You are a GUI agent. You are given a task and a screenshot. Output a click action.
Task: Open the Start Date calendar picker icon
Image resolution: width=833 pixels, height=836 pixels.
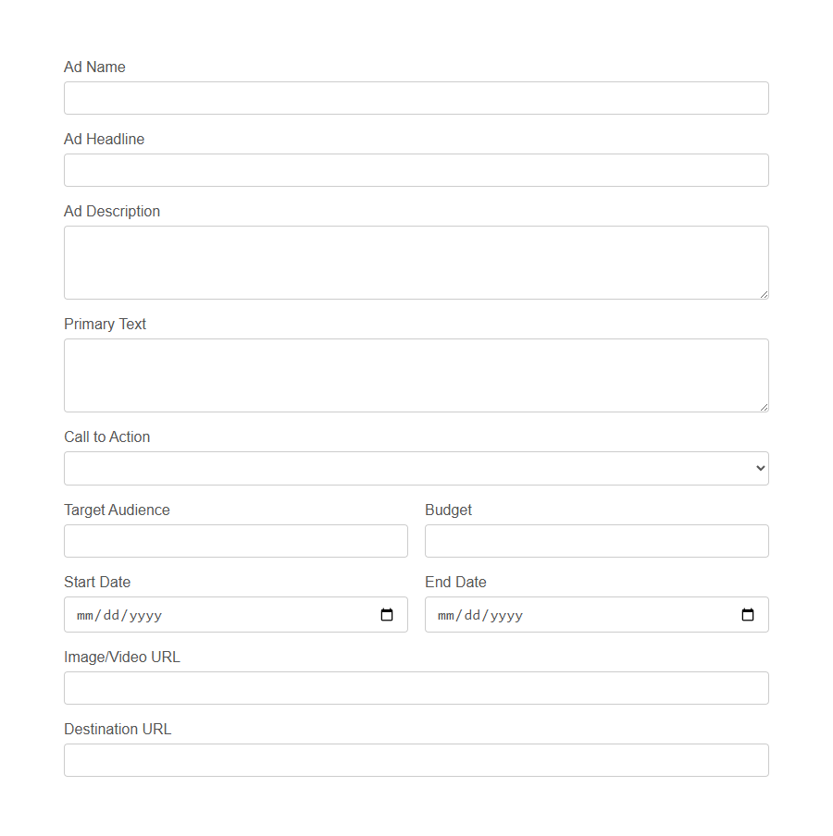coord(386,614)
